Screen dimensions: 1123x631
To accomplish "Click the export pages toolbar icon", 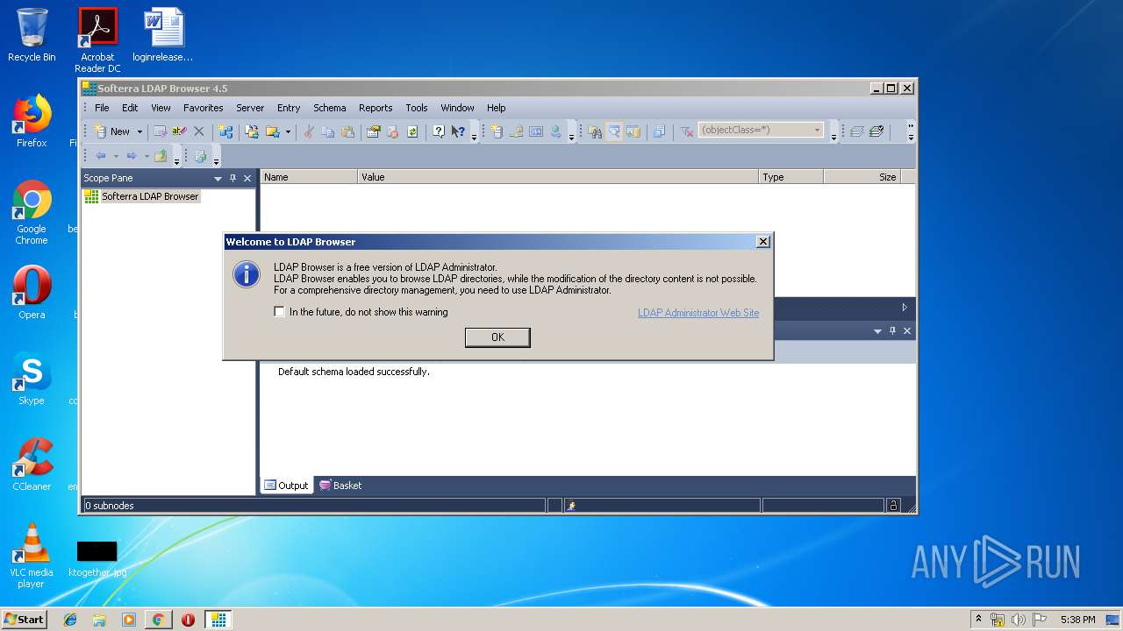I will point(201,156).
